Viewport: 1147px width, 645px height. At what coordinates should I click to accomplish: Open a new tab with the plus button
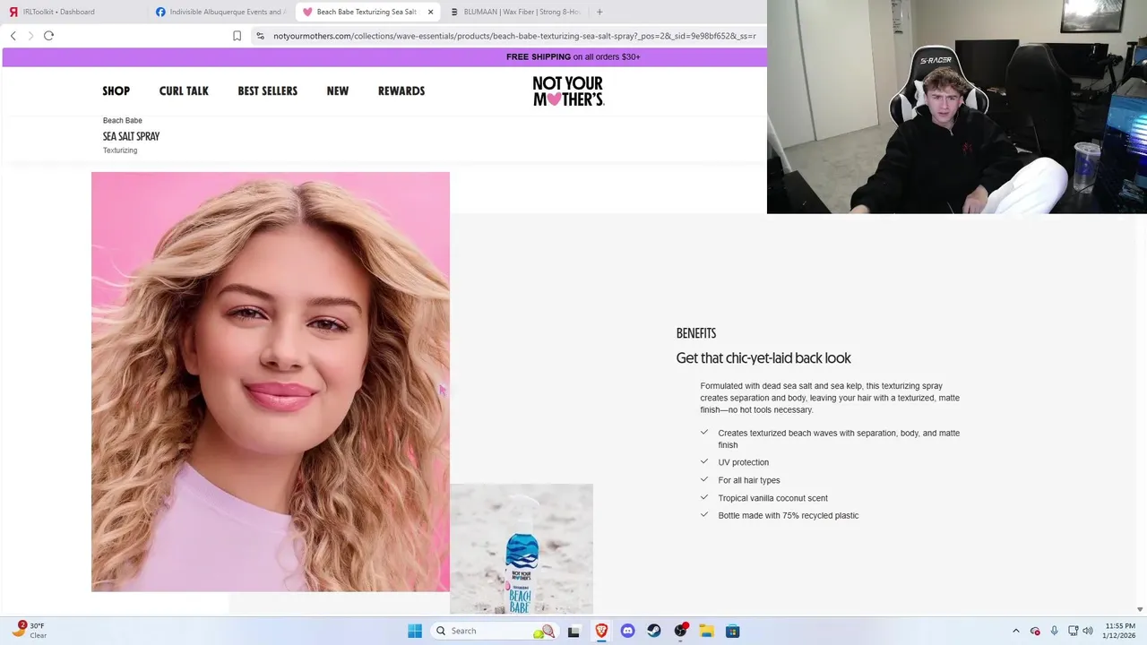pos(599,12)
